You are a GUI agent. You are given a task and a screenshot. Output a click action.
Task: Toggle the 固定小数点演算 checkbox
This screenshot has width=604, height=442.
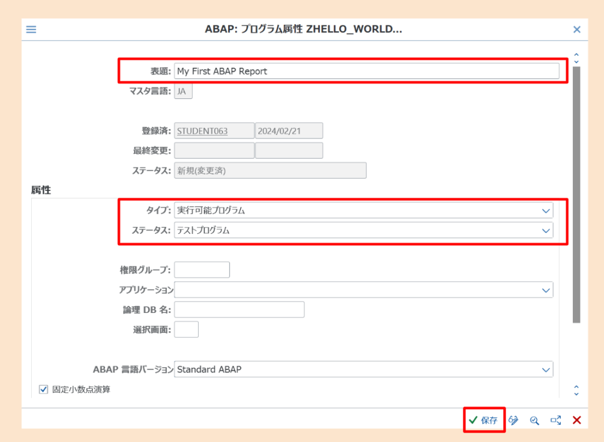(44, 389)
